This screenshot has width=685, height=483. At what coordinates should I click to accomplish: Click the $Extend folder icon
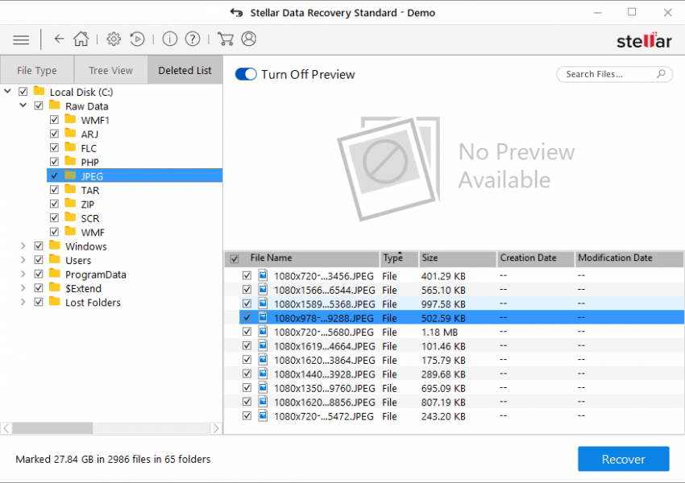pos(55,287)
